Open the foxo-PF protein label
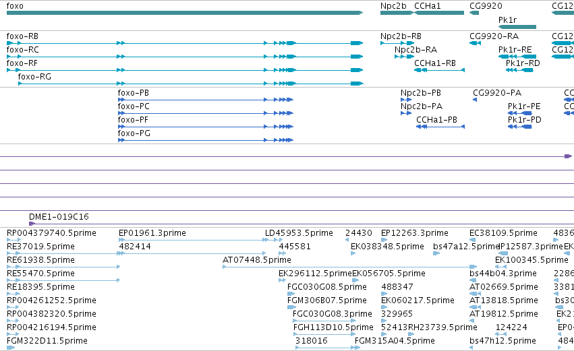Image resolution: width=574 pixels, height=351 pixels. tap(133, 120)
